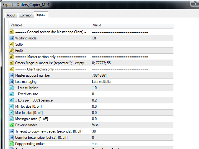The width and height of the screenshot is (199, 149).
Task: Click the double-type icon beside Martingale ratio
Action: point(12,119)
